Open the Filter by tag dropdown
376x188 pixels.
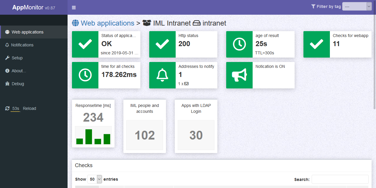(357, 6)
